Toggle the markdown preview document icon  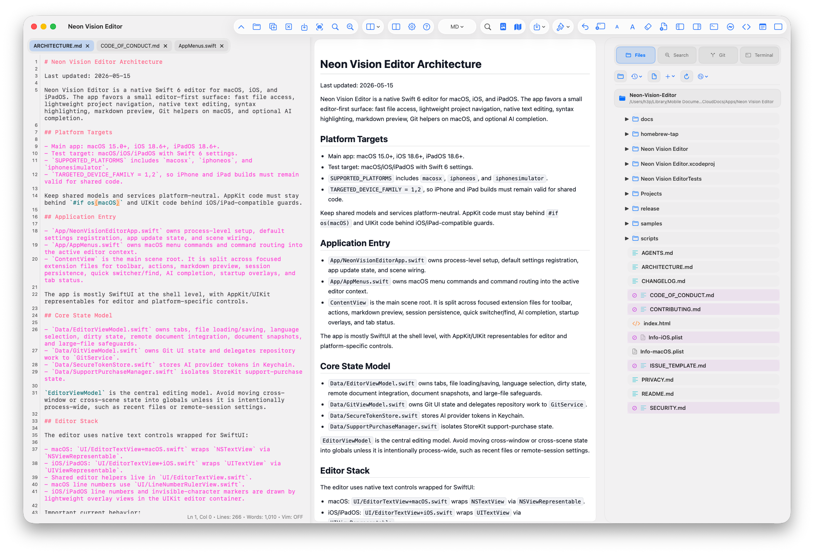[x=503, y=27]
